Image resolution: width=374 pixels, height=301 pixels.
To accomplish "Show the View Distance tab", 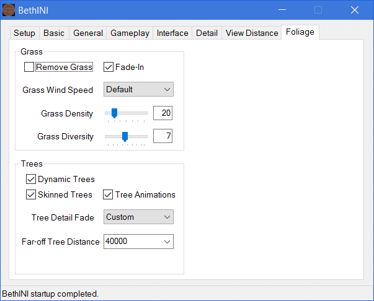I will [x=252, y=33].
